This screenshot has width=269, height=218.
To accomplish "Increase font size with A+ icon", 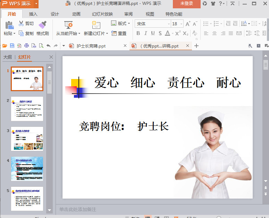I will point(188,24).
